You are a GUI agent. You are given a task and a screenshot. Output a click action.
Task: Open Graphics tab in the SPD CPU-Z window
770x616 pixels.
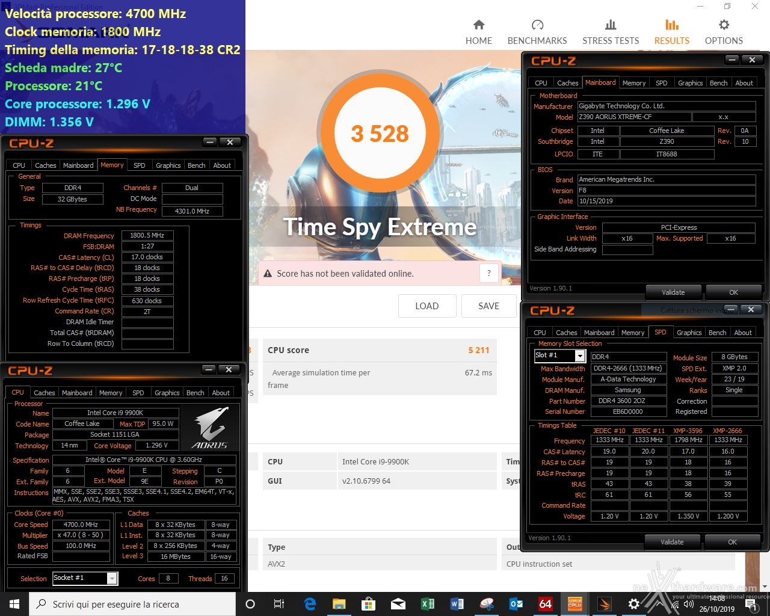click(689, 333)
